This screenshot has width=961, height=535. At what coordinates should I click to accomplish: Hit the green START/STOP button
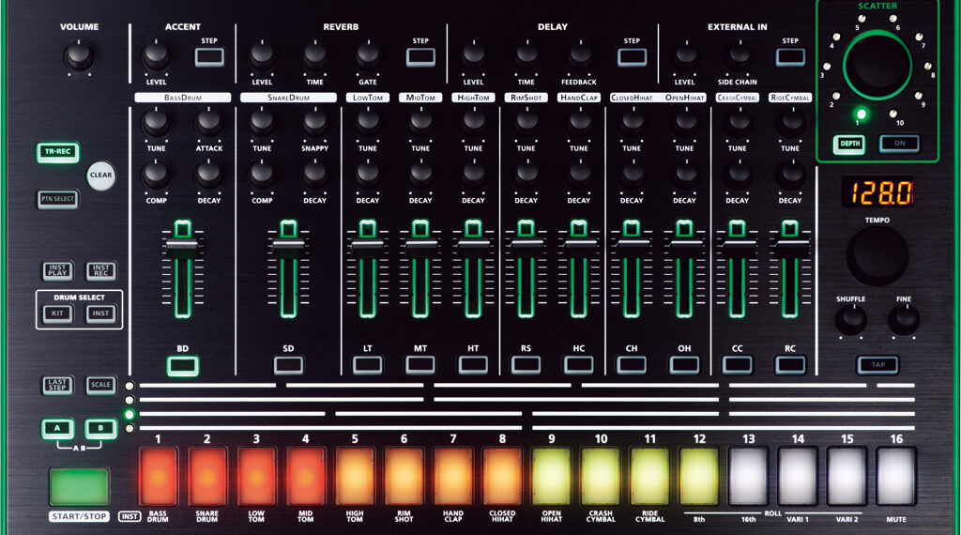79,486
